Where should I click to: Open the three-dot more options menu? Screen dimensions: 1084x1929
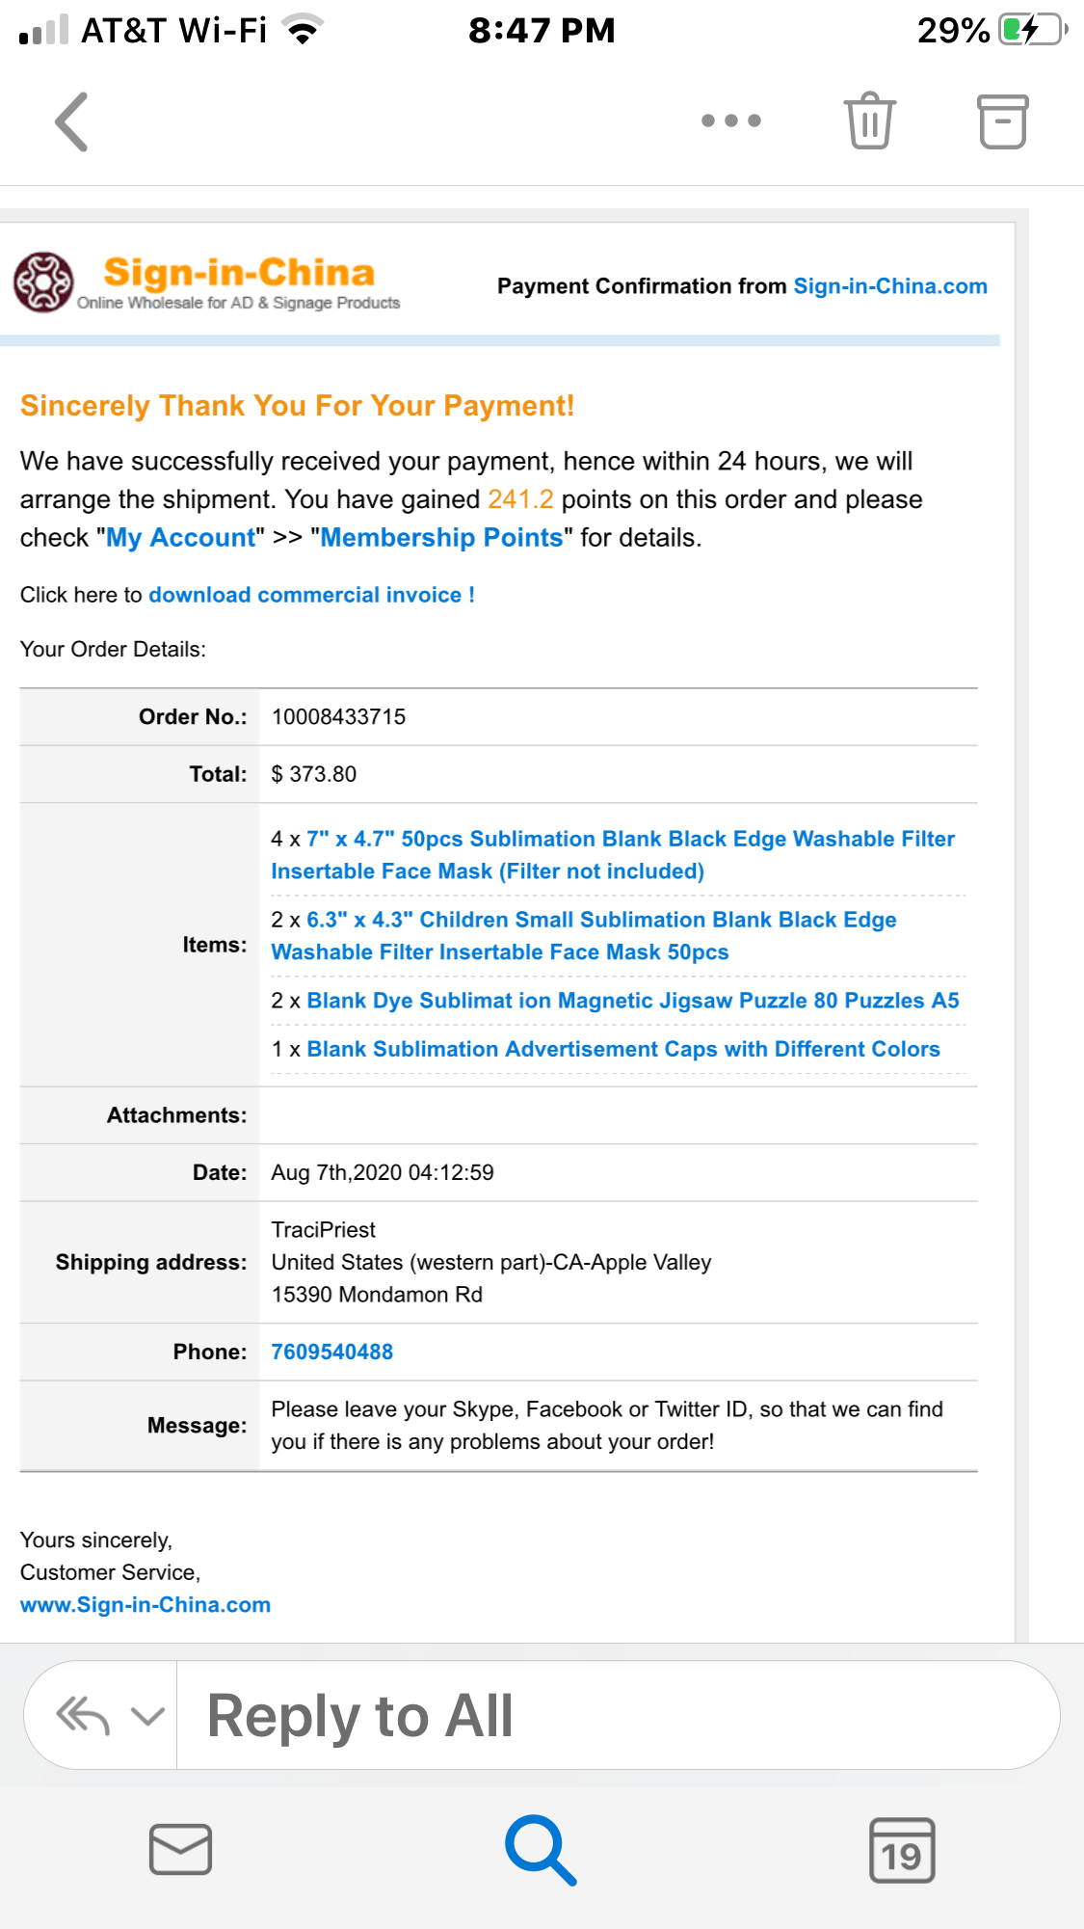point(731,121)
